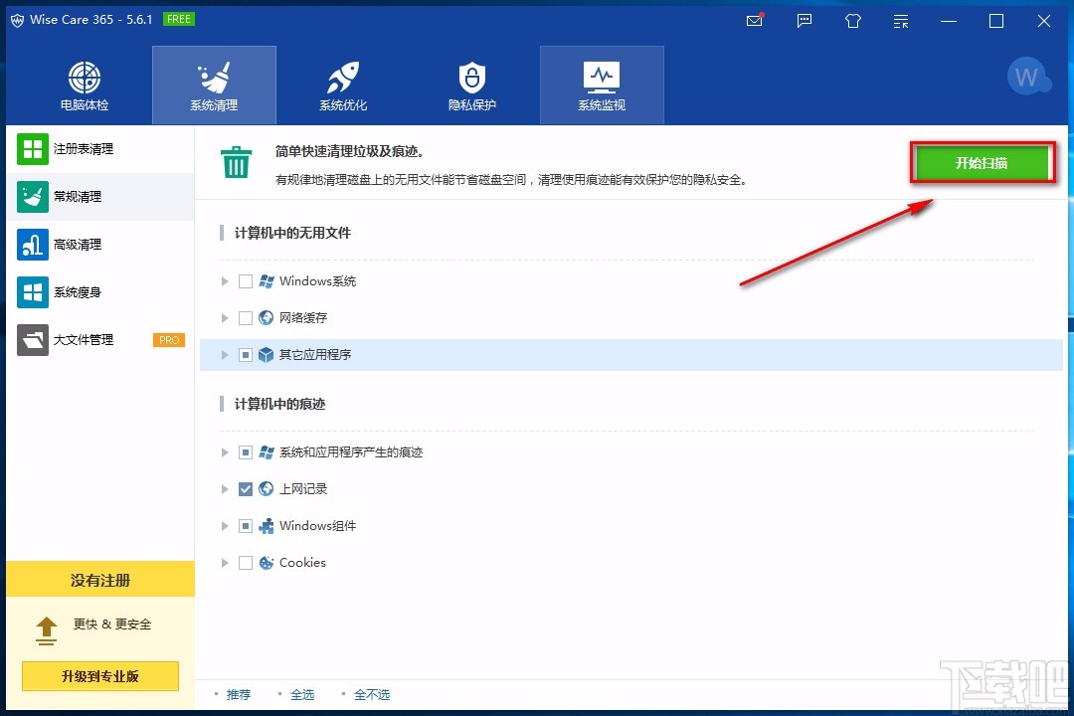The image size is (1074, 716).
Task: Open 高级清理 advanced cleaner
Action: point(100,245)
